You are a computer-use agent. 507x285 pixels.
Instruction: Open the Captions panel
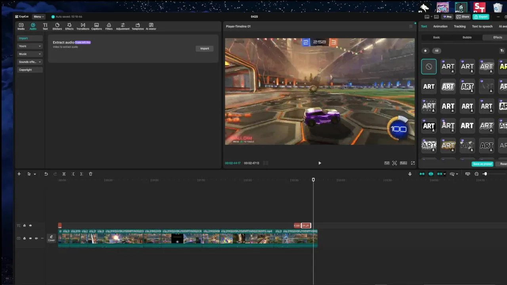coord(97,27)
